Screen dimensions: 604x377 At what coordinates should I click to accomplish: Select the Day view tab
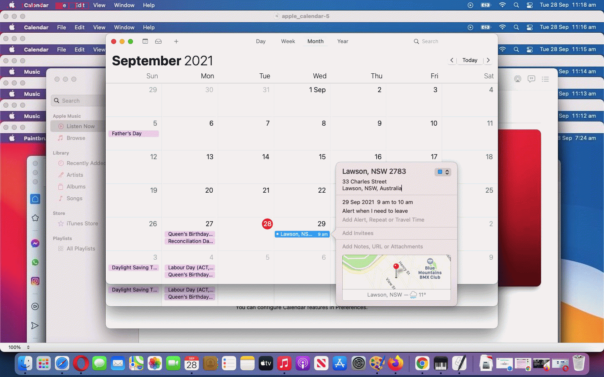tap(260, 41)
